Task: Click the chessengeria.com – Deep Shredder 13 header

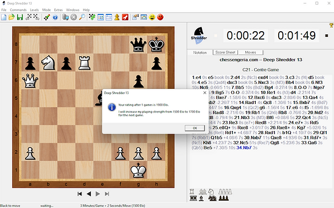Action: [261, 60]
